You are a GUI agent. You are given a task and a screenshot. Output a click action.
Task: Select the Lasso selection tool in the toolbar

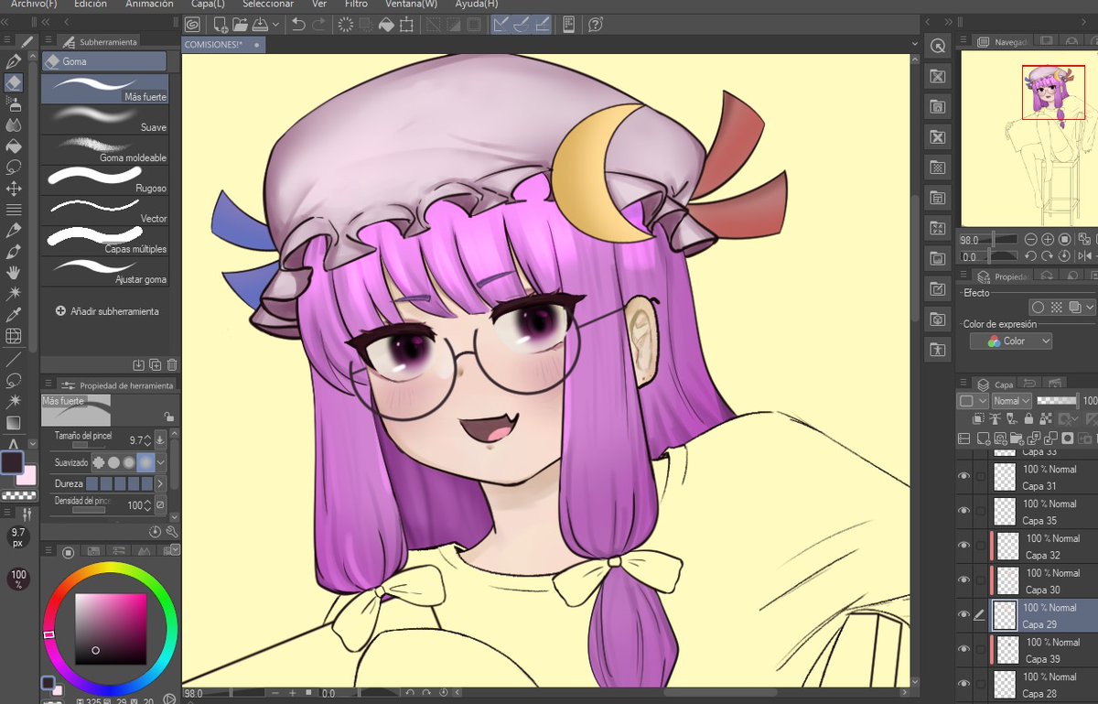(x=14, y=167)
